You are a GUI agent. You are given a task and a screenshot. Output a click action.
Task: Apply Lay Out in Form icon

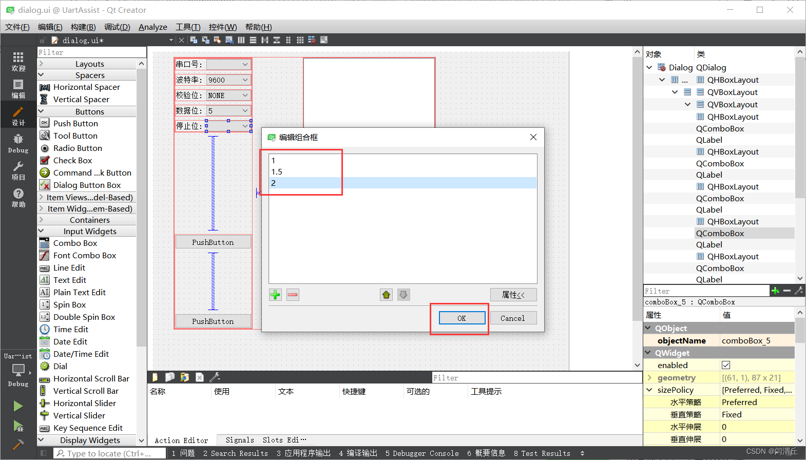(x=288, y=40)
